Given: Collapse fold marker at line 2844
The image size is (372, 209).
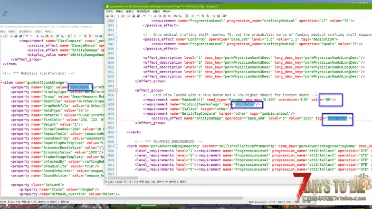Looking at the screenshot, I should click(117, 39).
